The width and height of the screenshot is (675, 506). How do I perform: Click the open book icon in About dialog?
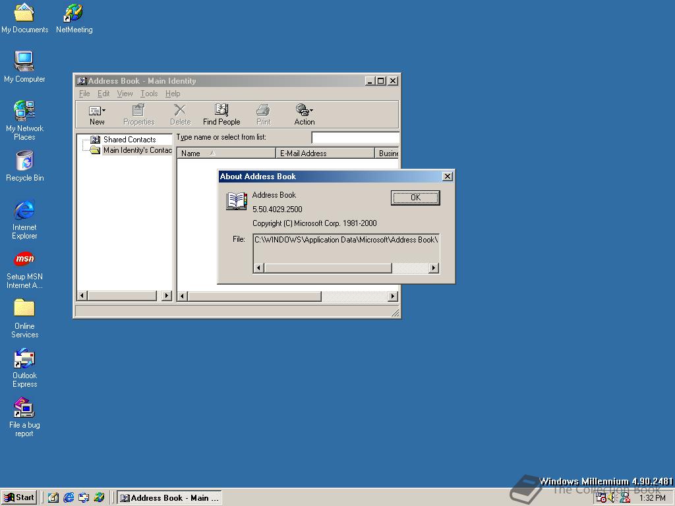click(237, 201)
